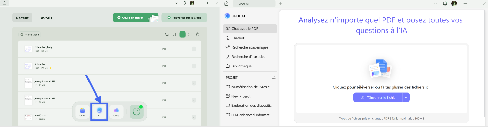
Task: Open the Chatbot section
Action: 250,38
